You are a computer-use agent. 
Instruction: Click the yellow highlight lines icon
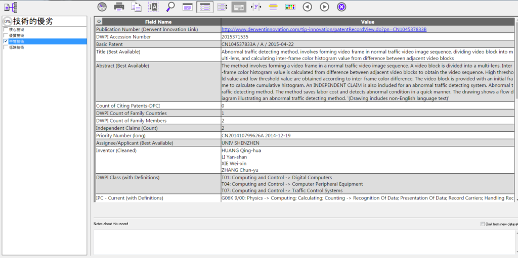point(273,7)
